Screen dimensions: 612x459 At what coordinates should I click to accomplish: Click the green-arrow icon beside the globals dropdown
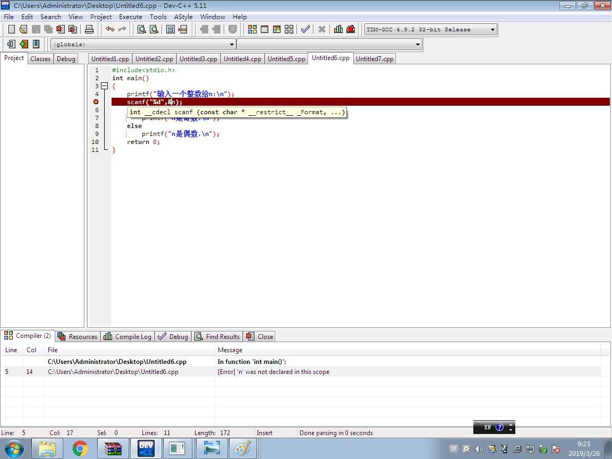pos(24,44)
